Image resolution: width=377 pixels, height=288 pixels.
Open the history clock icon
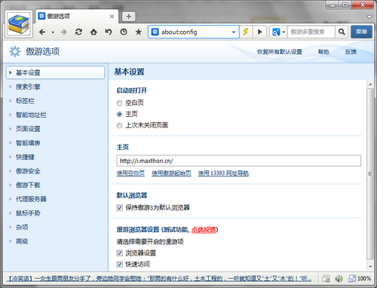[x=124, y=32]
